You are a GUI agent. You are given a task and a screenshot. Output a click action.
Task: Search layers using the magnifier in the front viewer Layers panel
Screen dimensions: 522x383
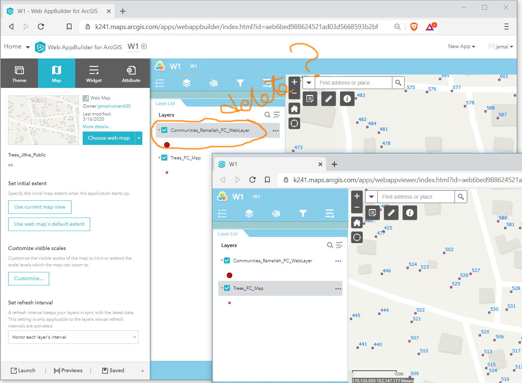[330, 245]
